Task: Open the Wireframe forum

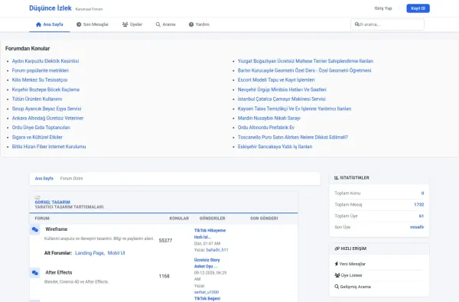Action: [56, 229]
